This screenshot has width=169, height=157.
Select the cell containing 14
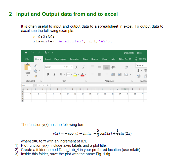80,94
